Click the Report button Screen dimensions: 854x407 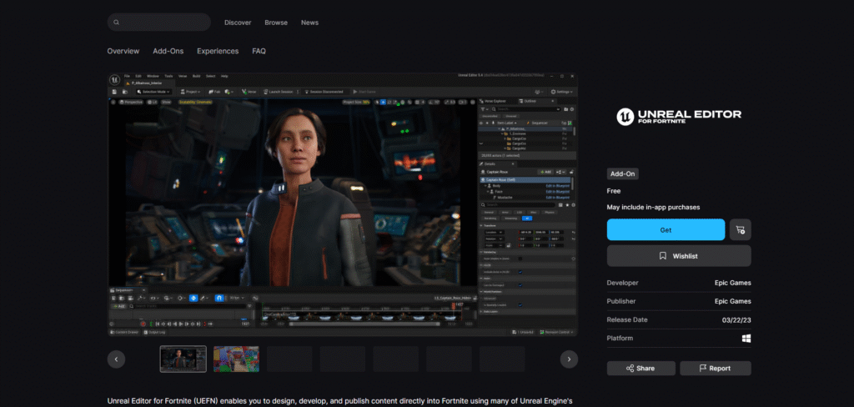click(715, 369)
